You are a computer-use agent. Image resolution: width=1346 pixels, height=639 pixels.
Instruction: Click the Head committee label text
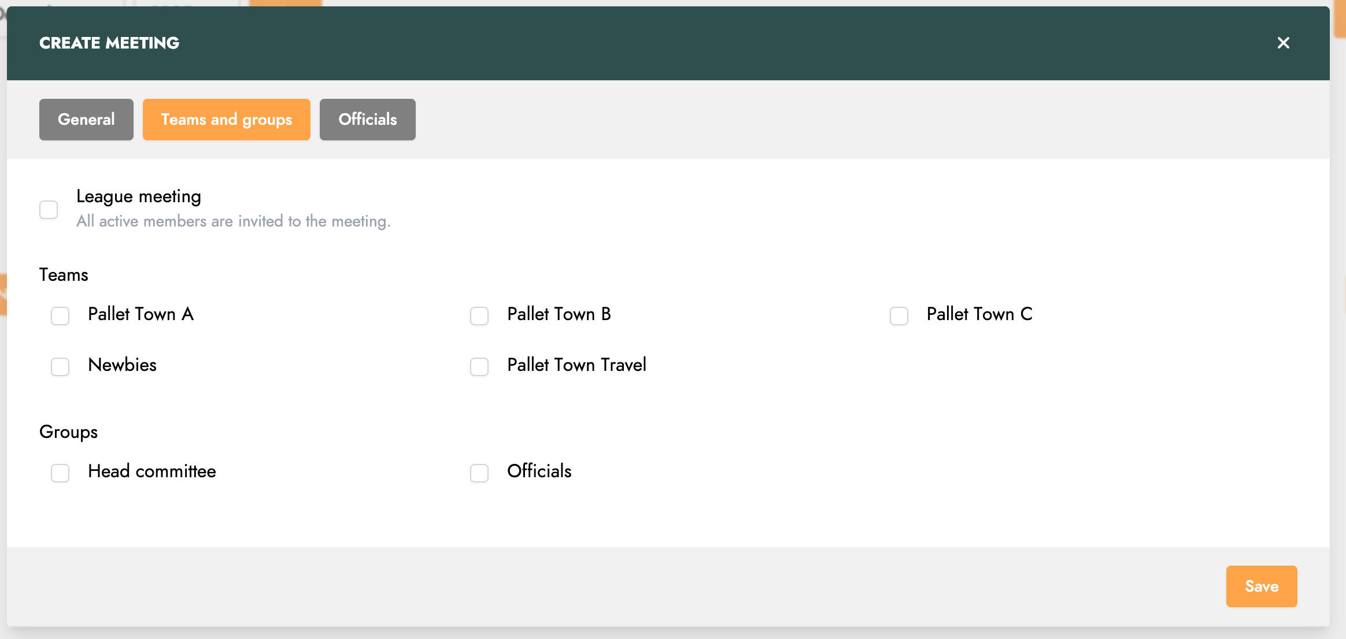coord(151,471)
